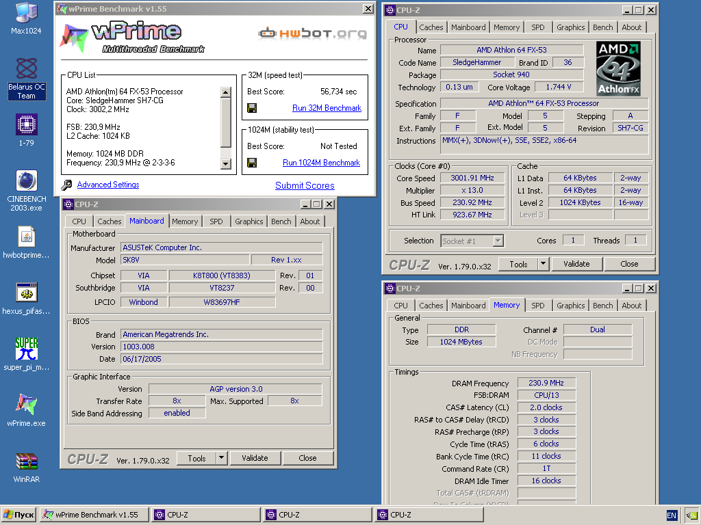Click Run 32M Benchmark link
The image size is (701, 525).
(327, 108)
